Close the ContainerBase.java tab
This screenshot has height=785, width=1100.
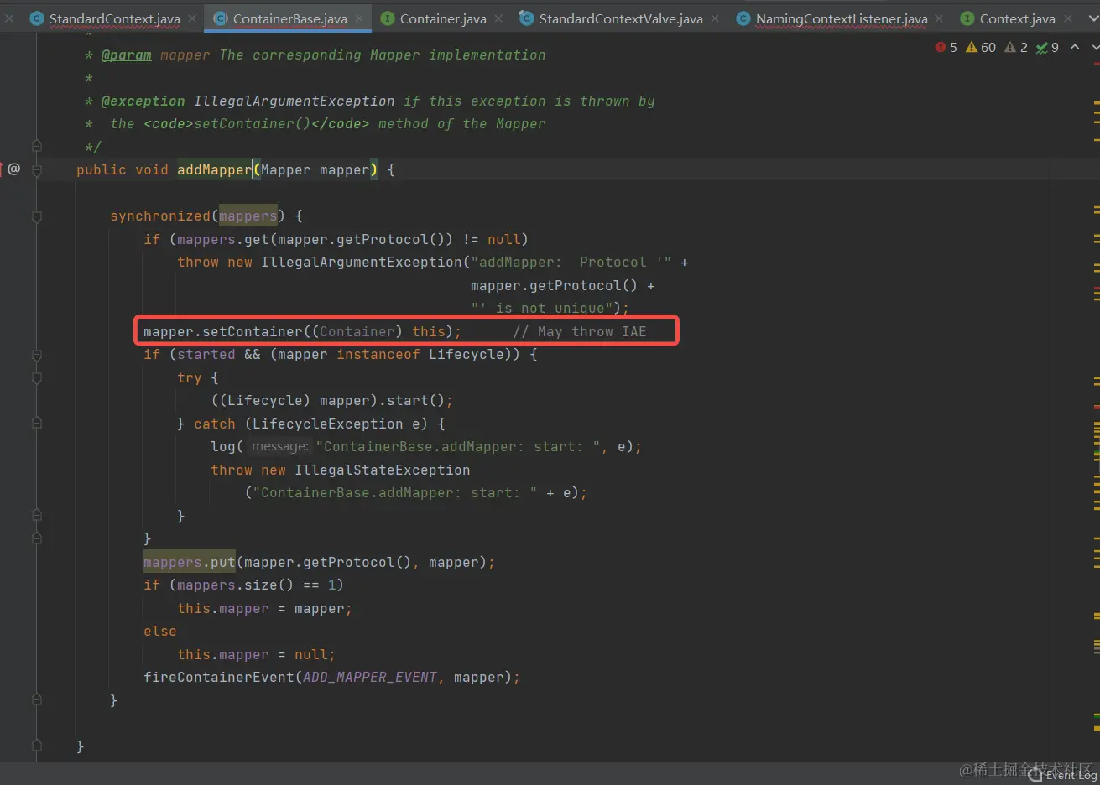click(x=359, y=18)
